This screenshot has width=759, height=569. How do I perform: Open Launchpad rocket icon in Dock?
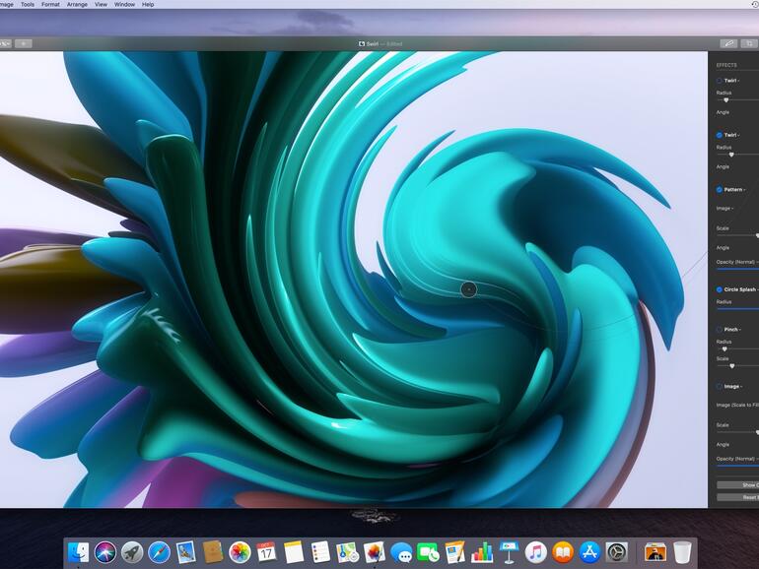tap(132, 552)
